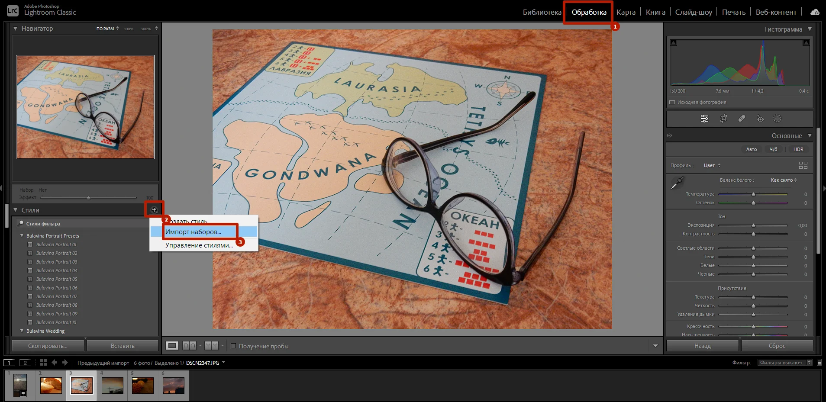The image size is (826, 402).
Task: Open the profile browser grid icon
Action: (x=803, y=165)
